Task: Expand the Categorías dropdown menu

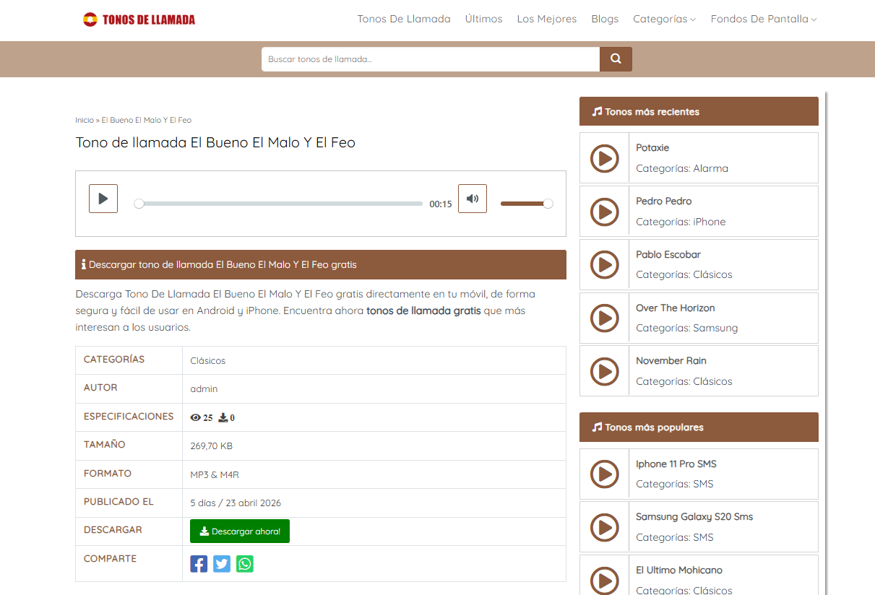Action: (664, 19)
